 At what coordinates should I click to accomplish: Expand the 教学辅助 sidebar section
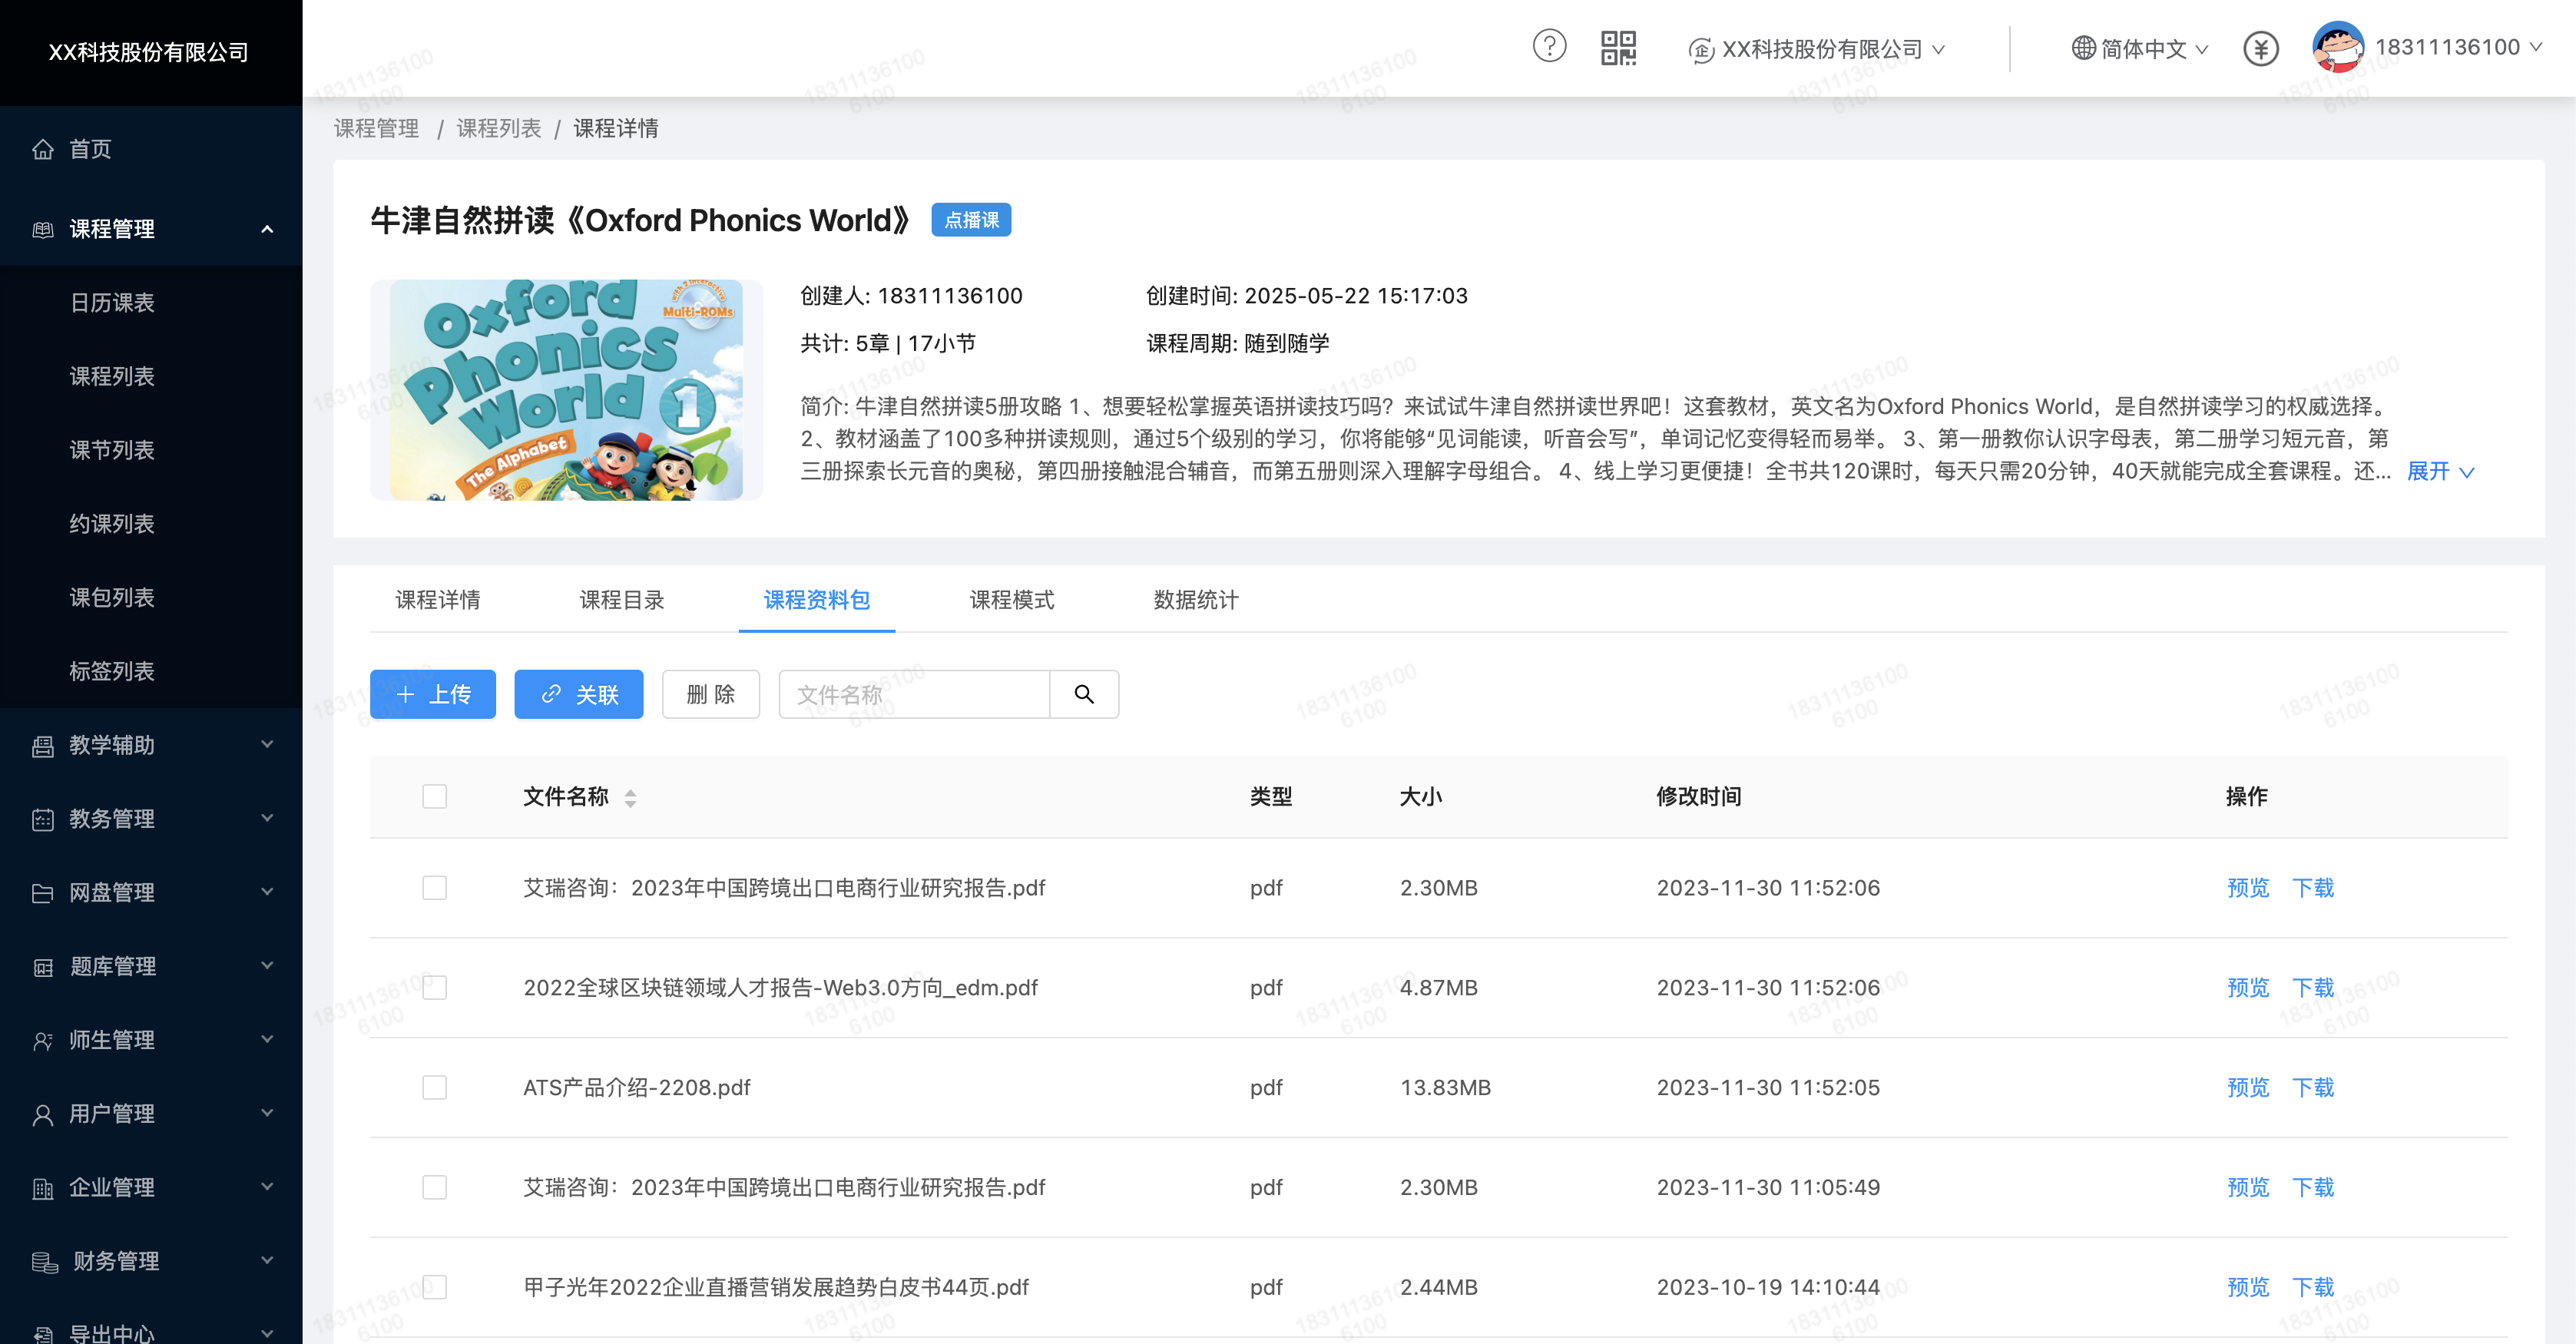pos(266,745)
